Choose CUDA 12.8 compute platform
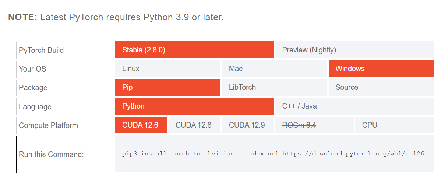445x183 pixels. [194, 125]
